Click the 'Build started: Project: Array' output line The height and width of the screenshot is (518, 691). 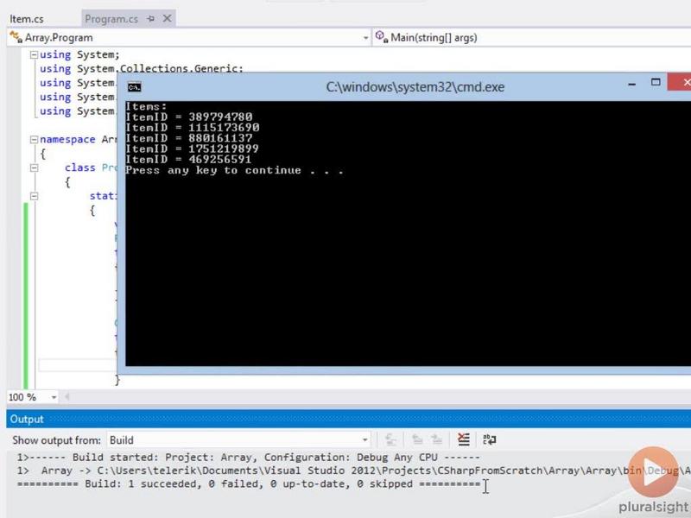[249, 458]
